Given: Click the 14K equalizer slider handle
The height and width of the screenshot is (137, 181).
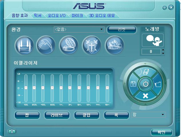Looking at the screenshot, I should click(98, 88).
